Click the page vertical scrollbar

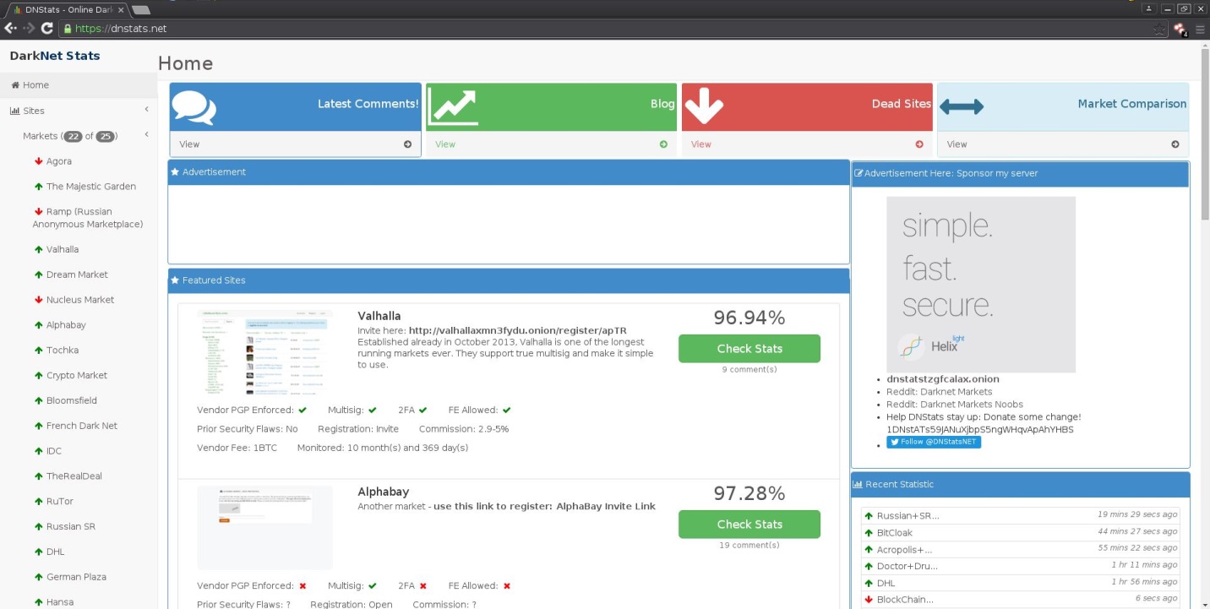click(1204, 325)
